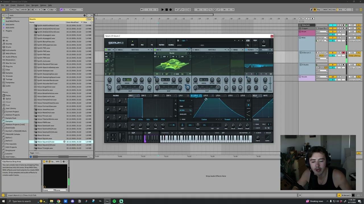Enable the ARP power toggle
Viewport: 364px width, 204px height.
pos(145,133)
